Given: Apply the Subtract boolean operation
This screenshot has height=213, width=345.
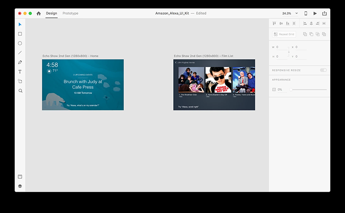Looking at the screenshot, I should click(311, 34).
